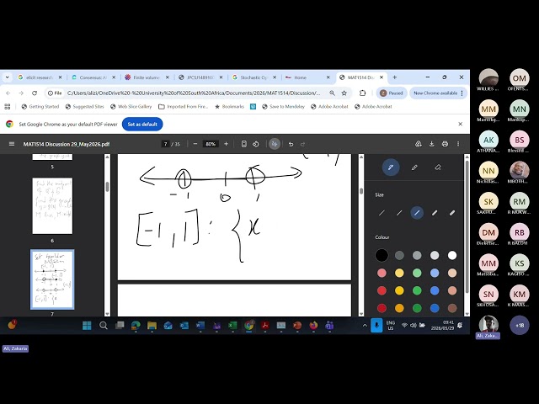Toggle the taskbar microphone button
The image size is (539, 404).
[376, 326]
